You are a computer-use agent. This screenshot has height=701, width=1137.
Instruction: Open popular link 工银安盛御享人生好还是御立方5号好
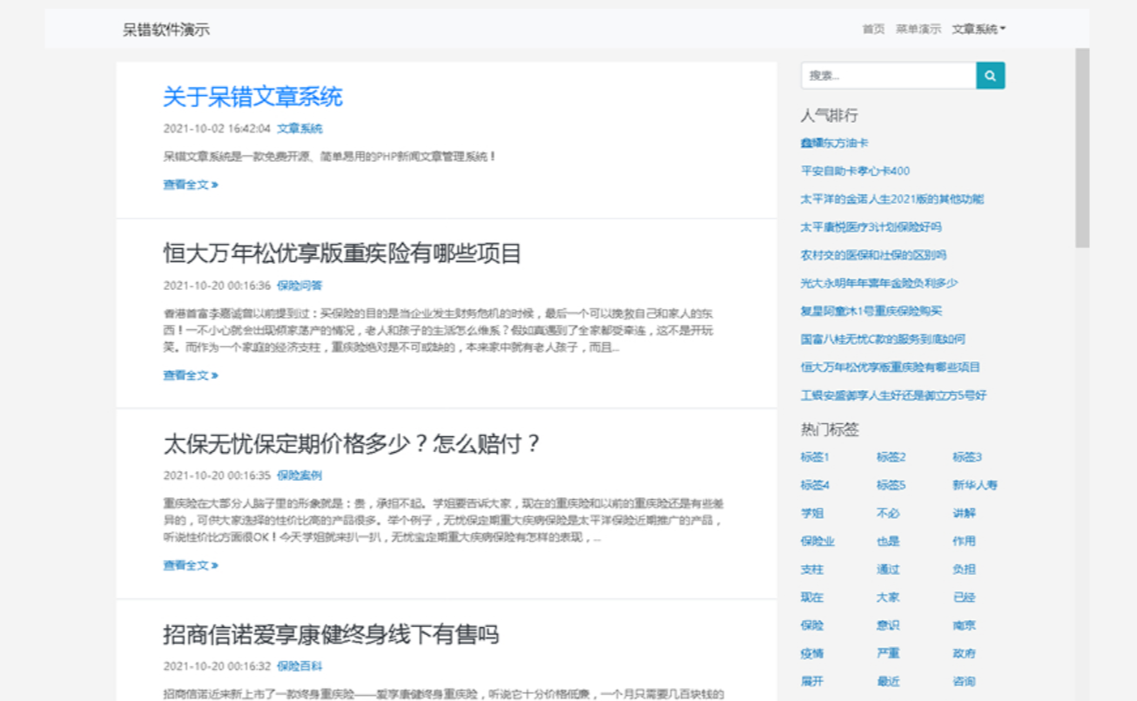pos(894,395)
